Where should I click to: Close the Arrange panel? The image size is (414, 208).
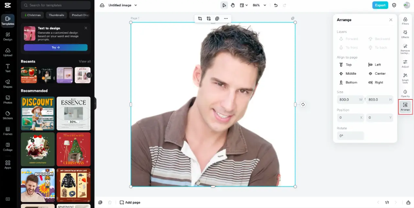tap(391, 20)
